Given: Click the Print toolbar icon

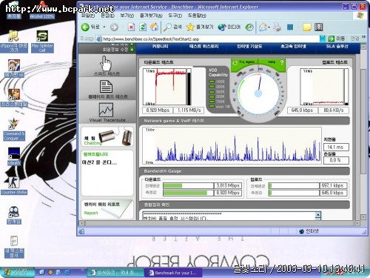Looking at the screenshot, I should 277,27.
